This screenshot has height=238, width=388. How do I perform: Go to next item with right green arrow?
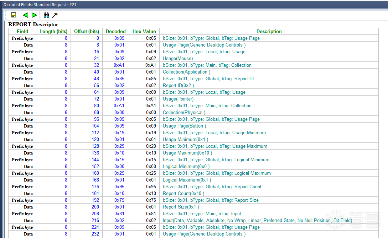tap(34, 15)
